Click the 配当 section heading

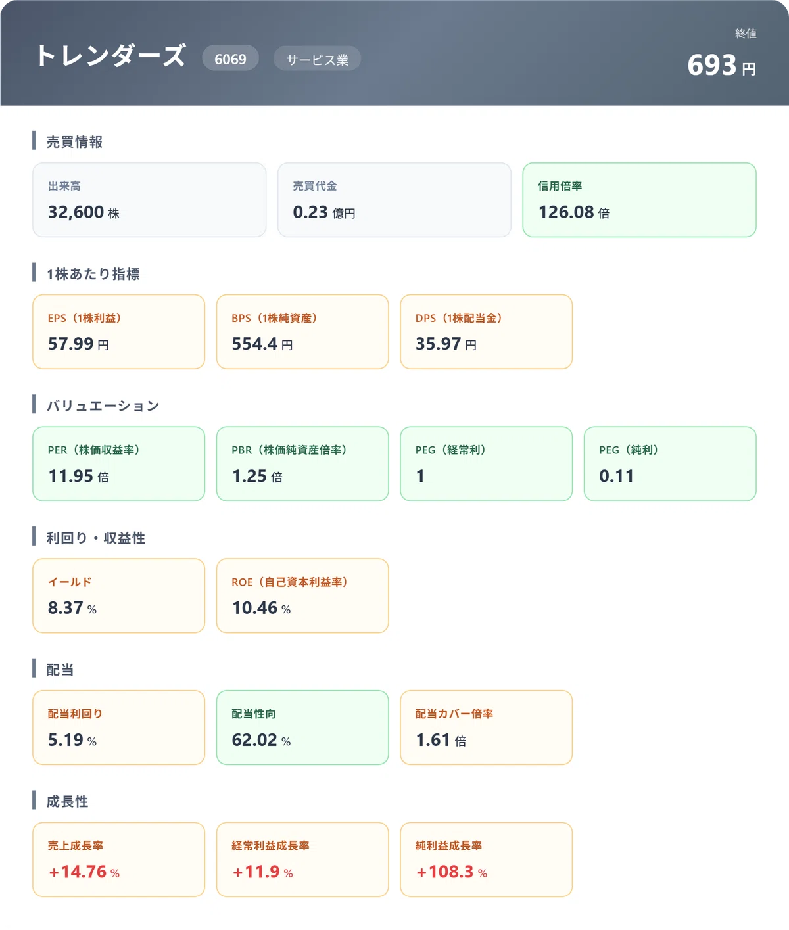click(x=60, y=670)
